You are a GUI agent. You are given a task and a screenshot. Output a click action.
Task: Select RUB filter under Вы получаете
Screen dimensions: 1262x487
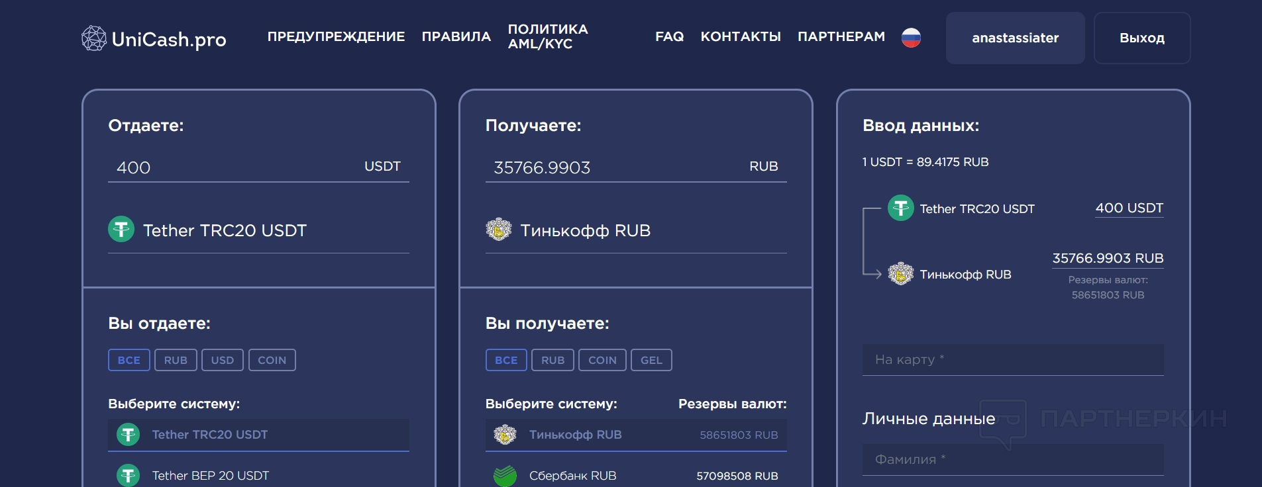click(552, 360)
